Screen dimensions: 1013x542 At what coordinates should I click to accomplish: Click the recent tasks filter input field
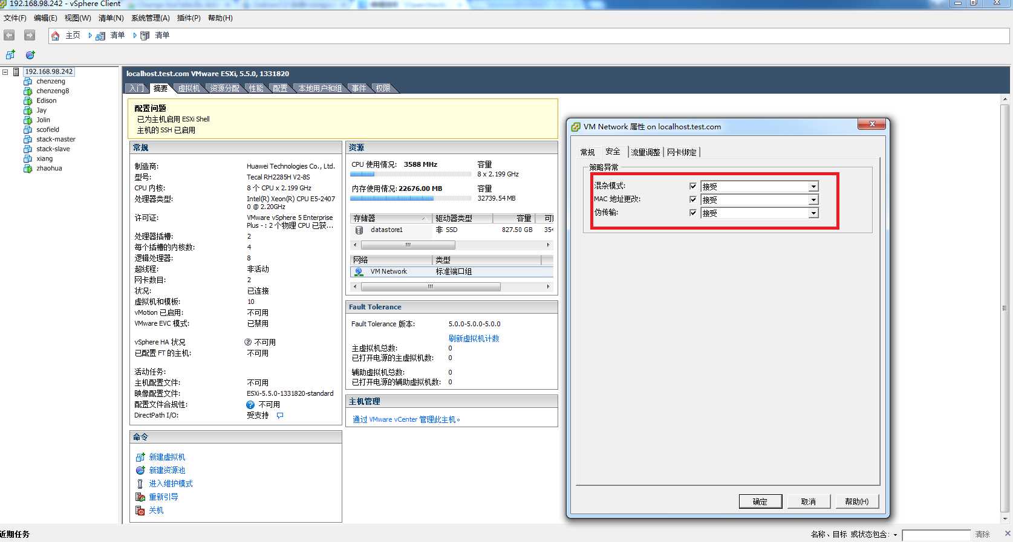coord(936,535)
